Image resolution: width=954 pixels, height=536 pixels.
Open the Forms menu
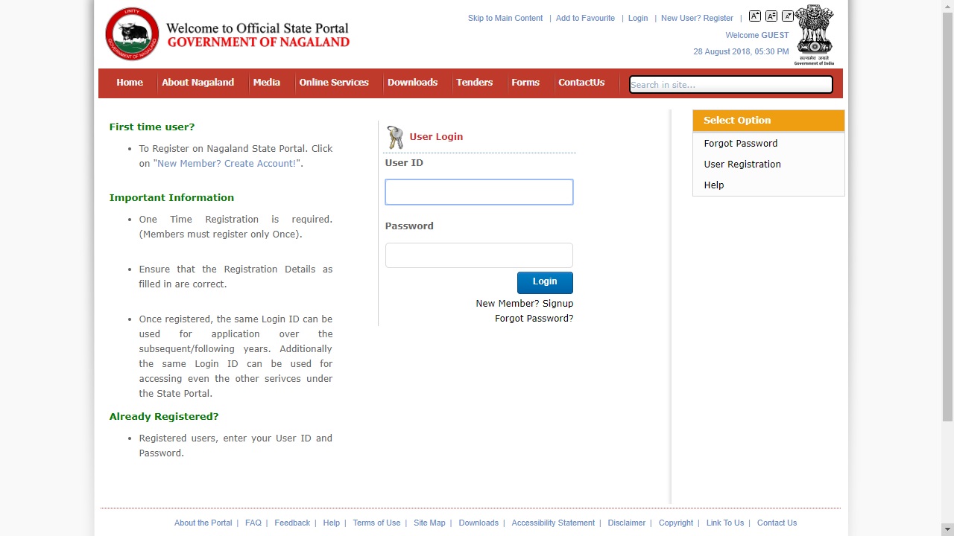point(525,83)
